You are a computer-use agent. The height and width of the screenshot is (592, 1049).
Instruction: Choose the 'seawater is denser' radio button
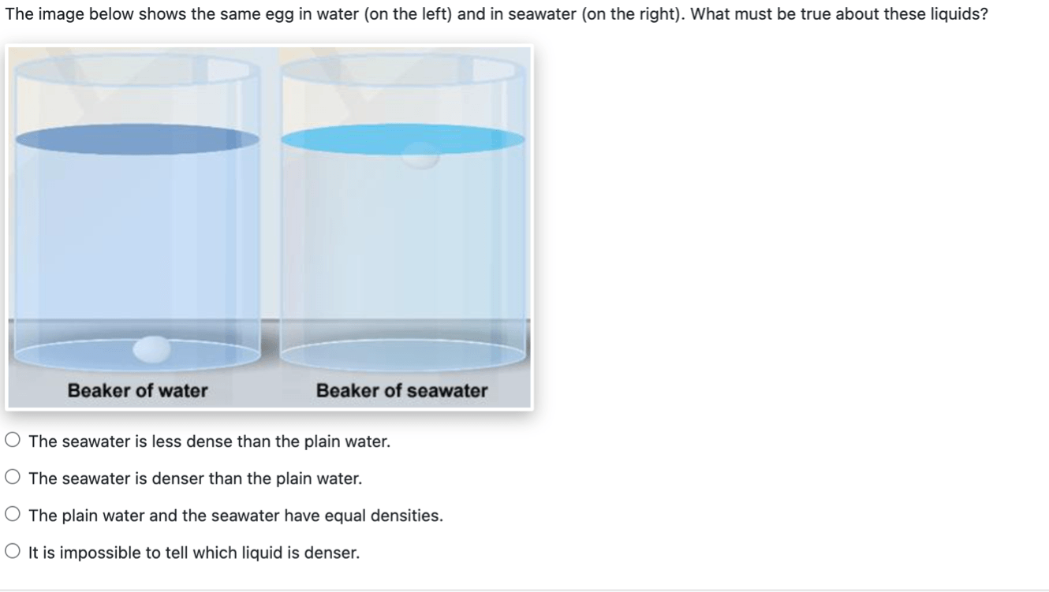click(13, 478)
